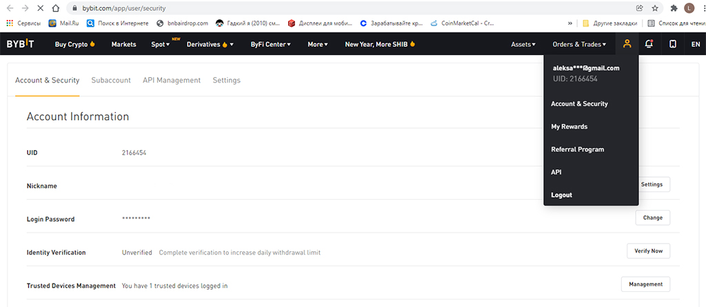Select Account & Security tab
The width and height of the screenshot is (706, 307).
(48, 80)
